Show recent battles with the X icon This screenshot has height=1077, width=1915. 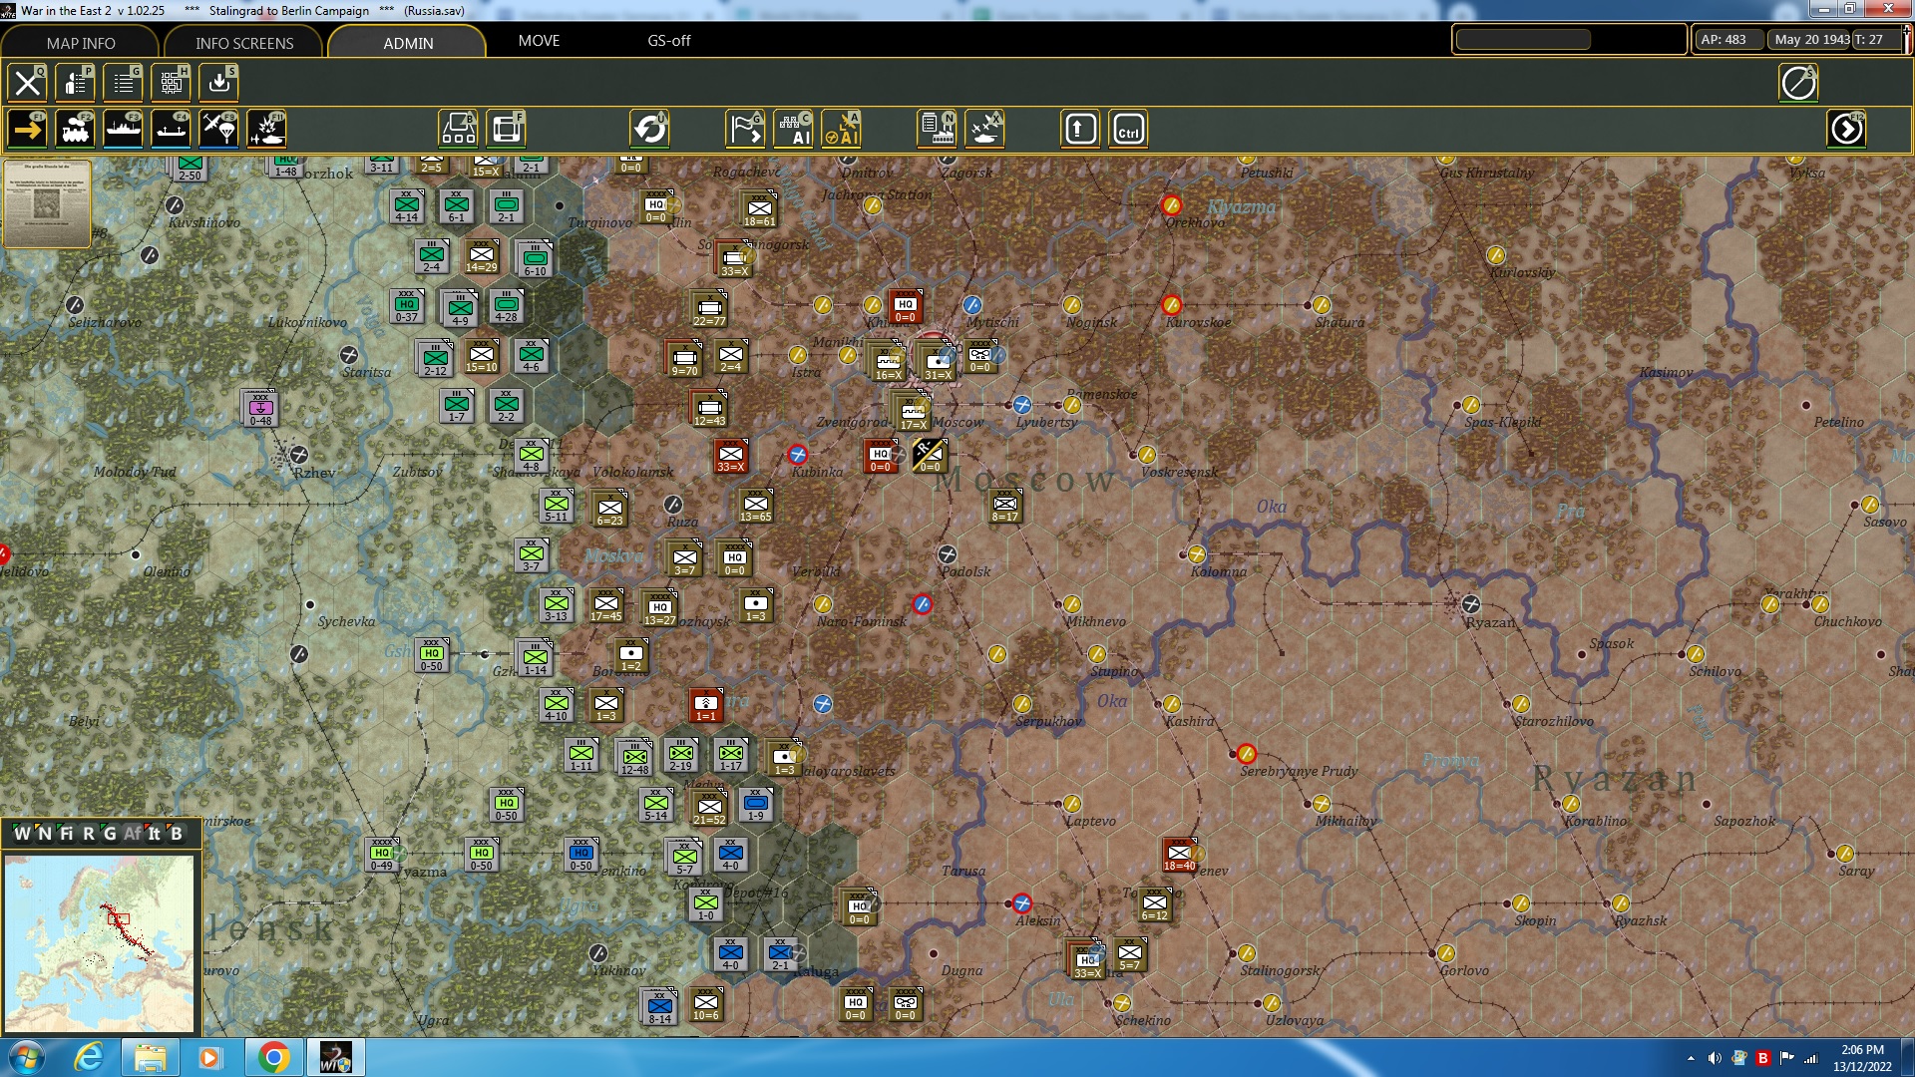tap(985, 128)
